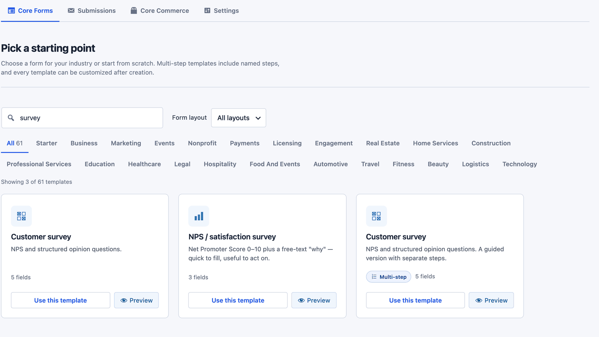
Task: Use this template for multi-step Customer survey
Action: tap(416, 300)
